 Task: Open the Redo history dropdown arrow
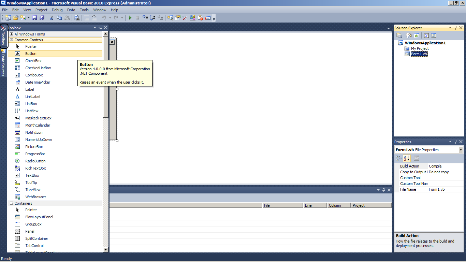(x=122, y=18)
